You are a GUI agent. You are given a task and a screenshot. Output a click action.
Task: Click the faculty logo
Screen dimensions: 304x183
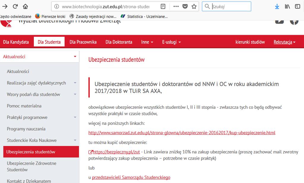pos(7,24)
